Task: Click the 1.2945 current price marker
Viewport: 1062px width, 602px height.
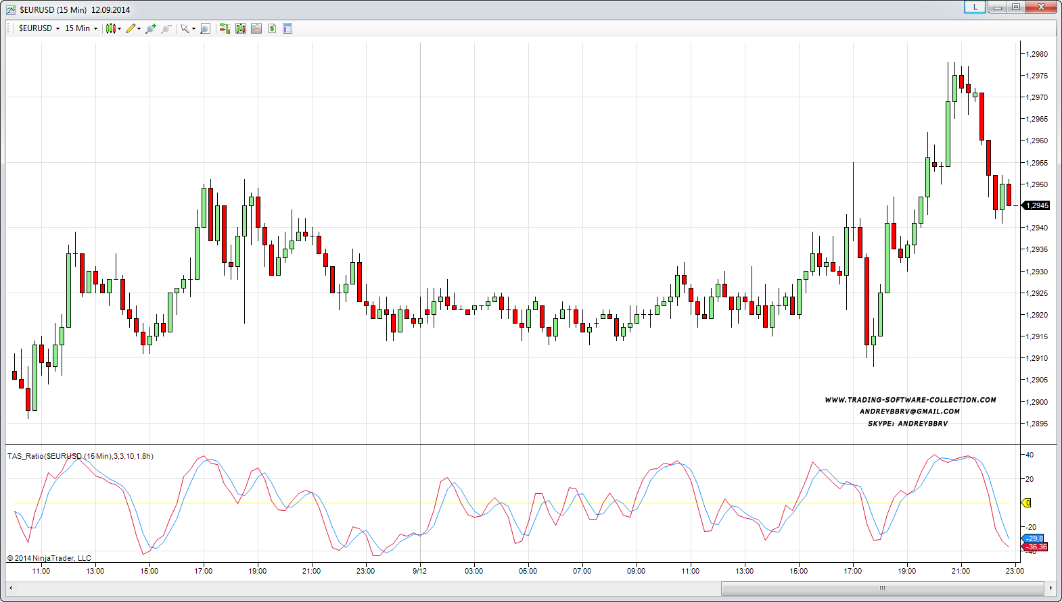Action: coord(1036,205)
